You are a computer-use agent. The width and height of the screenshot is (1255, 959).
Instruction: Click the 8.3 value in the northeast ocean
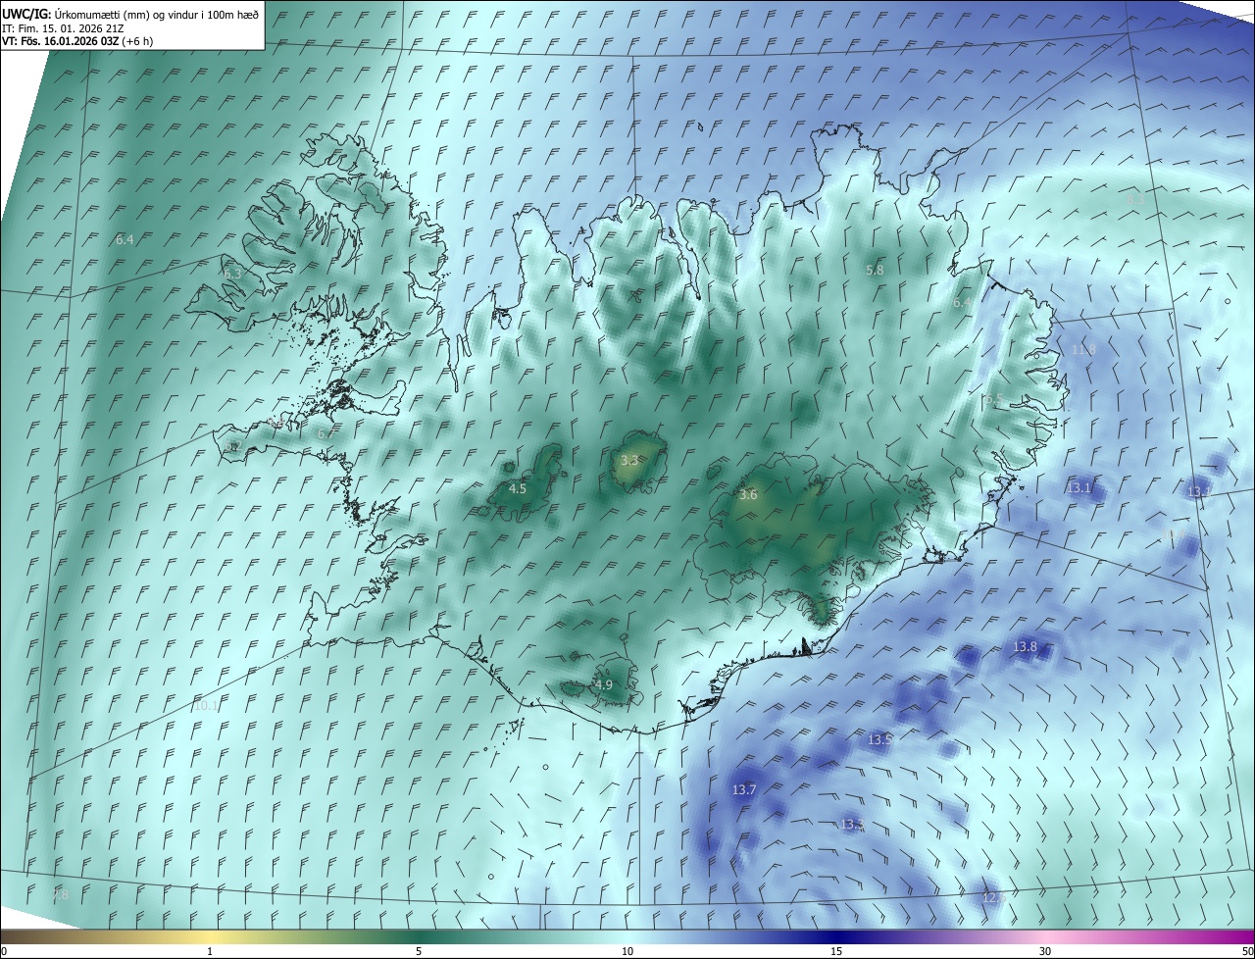point(1135,199)
